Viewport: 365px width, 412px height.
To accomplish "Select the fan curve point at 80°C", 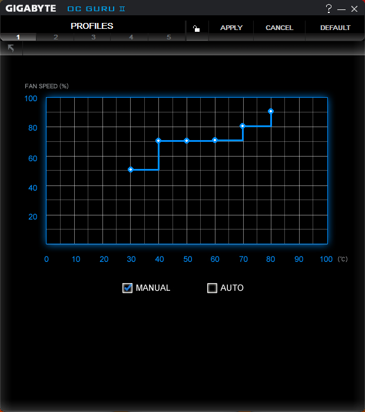I will pos(271,111).
